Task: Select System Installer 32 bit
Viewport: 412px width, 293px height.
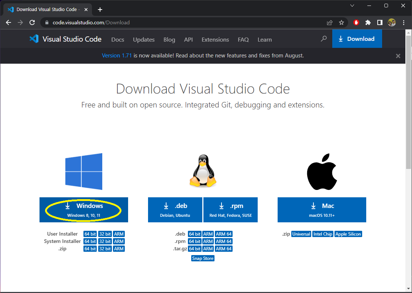Action: click(105, 241)
